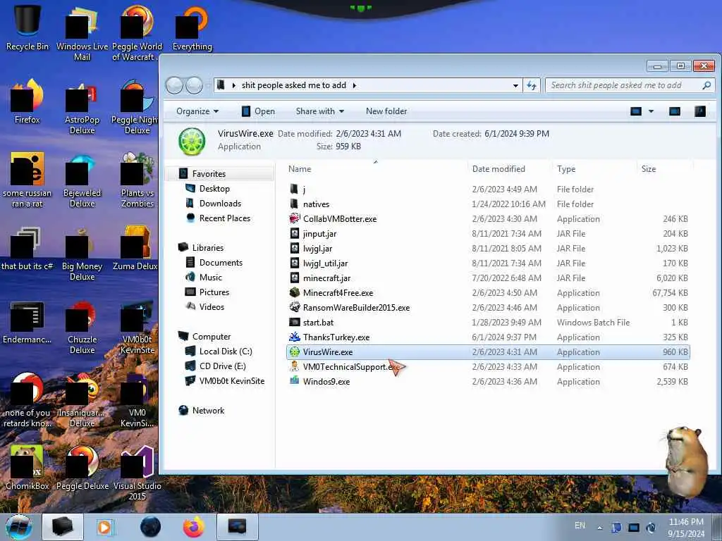722x541 pixels.
Task: Change the view with views button
Action: (x=636, y=111)
